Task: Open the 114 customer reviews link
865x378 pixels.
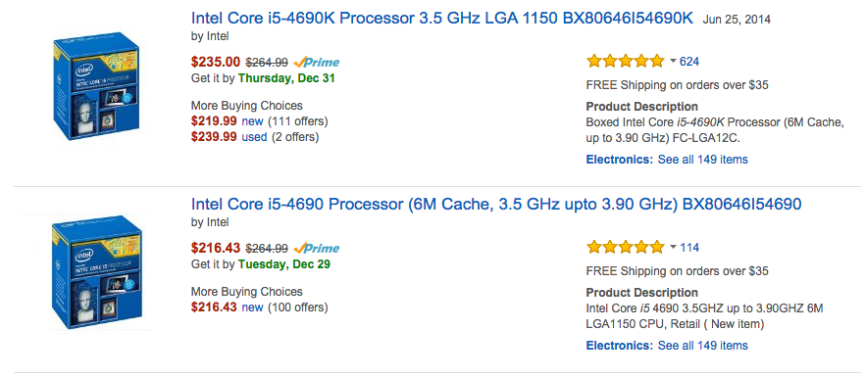Action: click(689, 248)
